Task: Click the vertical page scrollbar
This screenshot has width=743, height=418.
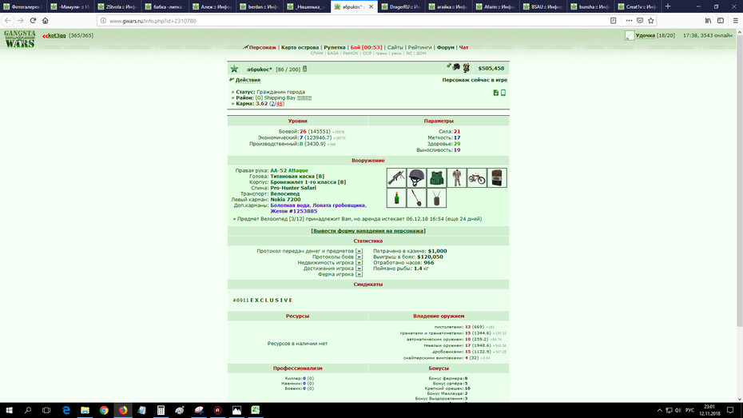Action: 739,180
